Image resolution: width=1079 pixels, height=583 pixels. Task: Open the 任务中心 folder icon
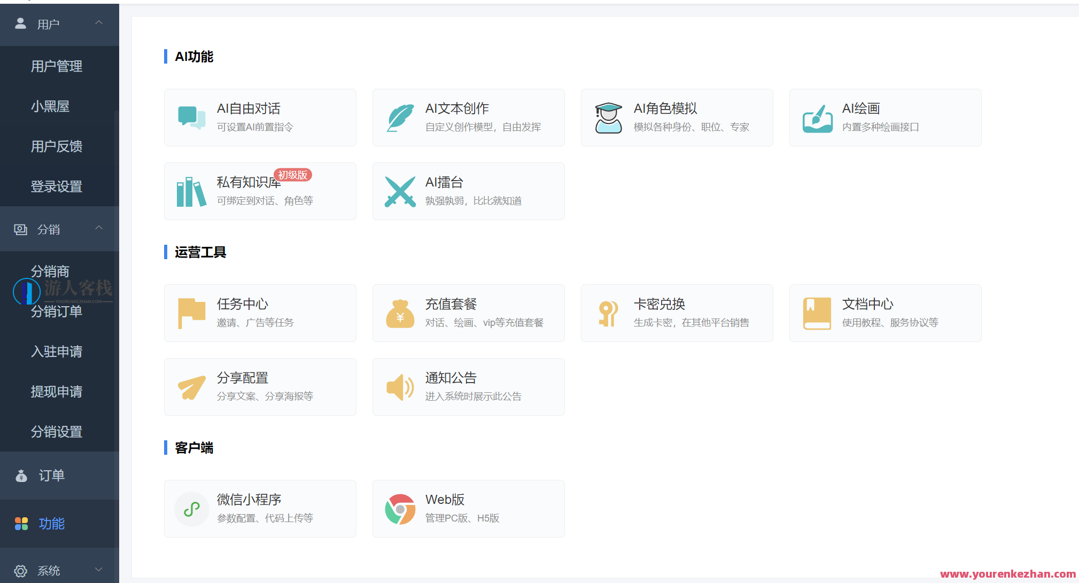pyautogui.click(x=191, y=313)
